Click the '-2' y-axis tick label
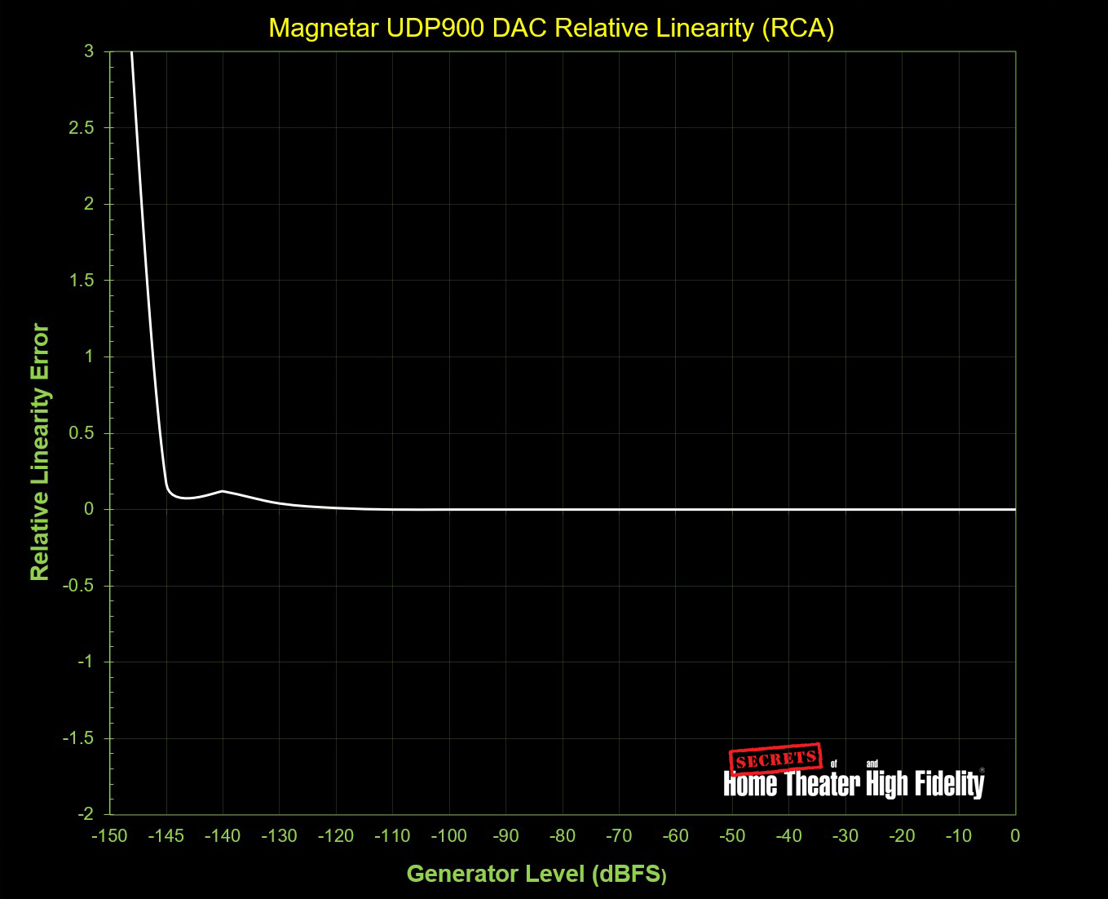The image size is (1108, 899). [86, 814]
